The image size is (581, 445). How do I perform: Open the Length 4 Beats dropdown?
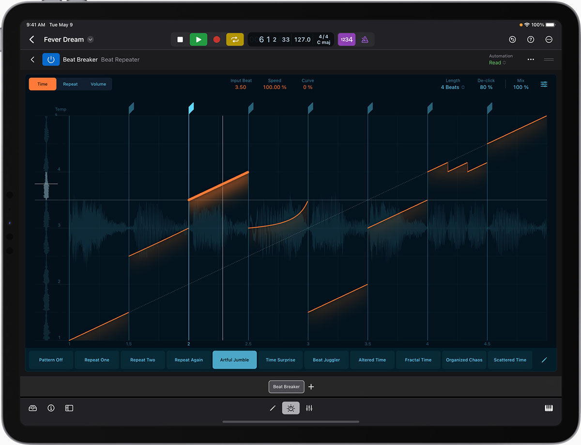(453, 87)
